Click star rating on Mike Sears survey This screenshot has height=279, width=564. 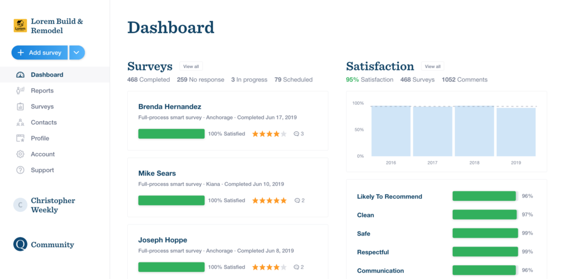pyautogui.click(x=269, y=201)
